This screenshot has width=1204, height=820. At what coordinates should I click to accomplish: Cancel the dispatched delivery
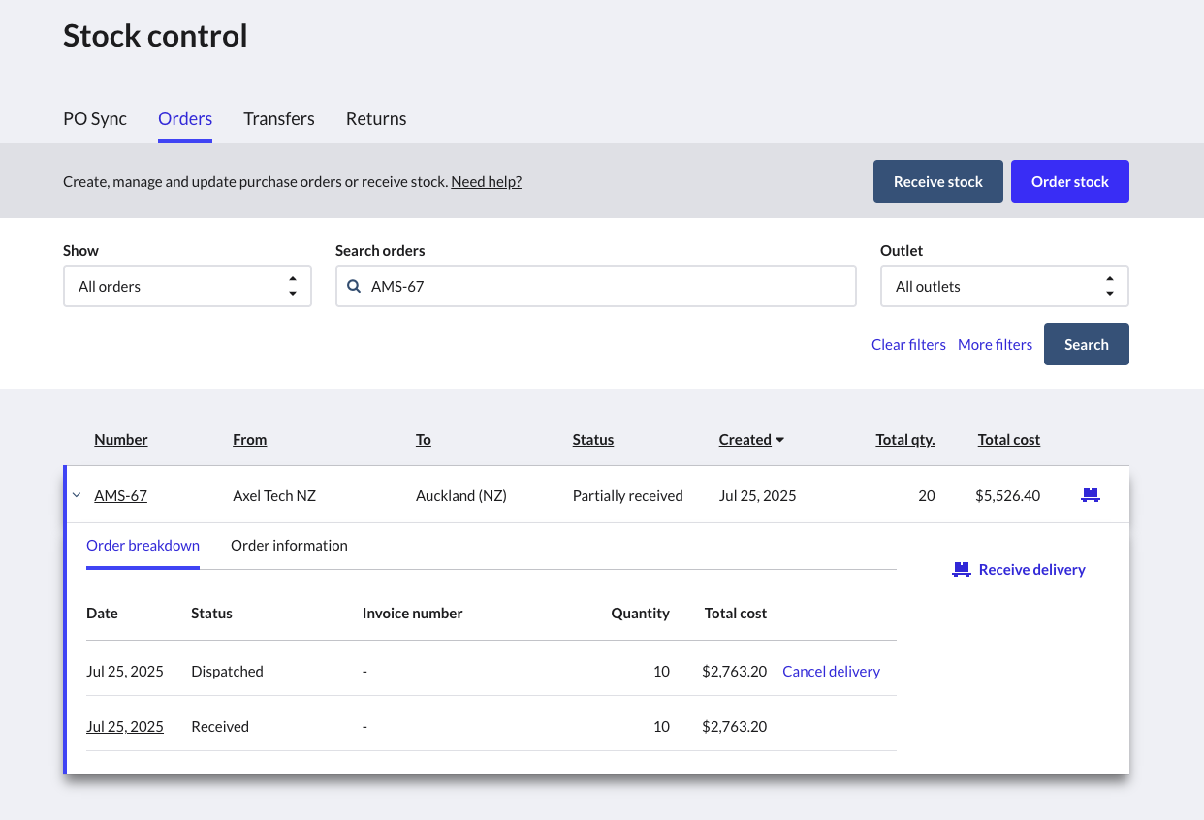[x=831, y=672]
